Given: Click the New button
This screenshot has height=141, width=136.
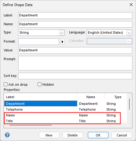Looking at the screenshot, I should click(x=49, y=135).
